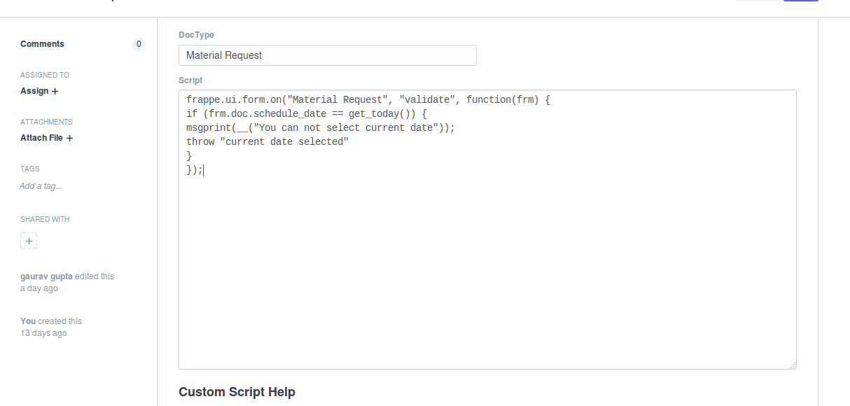Click the comments count badge showing 0
This screenshot has width=850, height=406.
(139, 44)
